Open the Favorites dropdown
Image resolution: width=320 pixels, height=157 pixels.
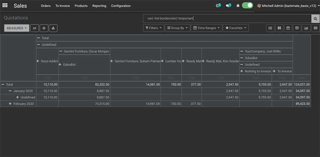click(x=236, y=28)
